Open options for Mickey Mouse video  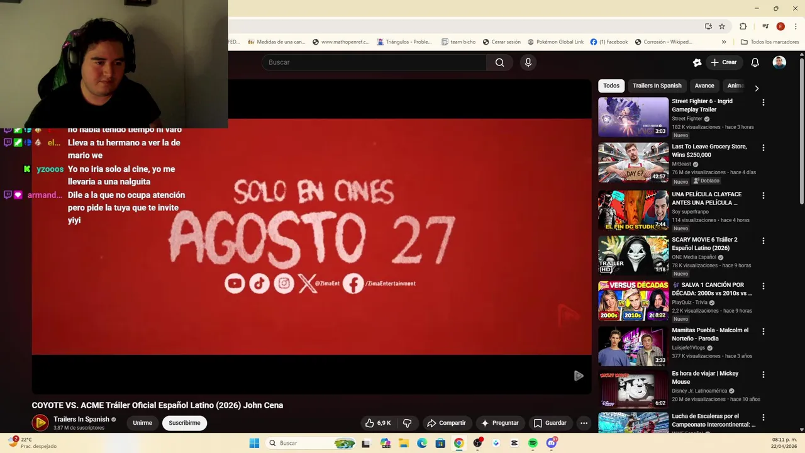(x=763, y=374)
